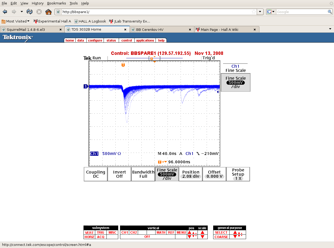
Task: Click the medium vertical pos down arrow
Action: coord(193,236)
